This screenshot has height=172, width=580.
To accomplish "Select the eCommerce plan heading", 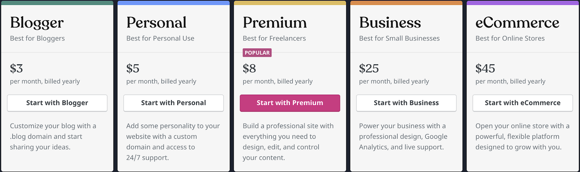I will point(517,22).
